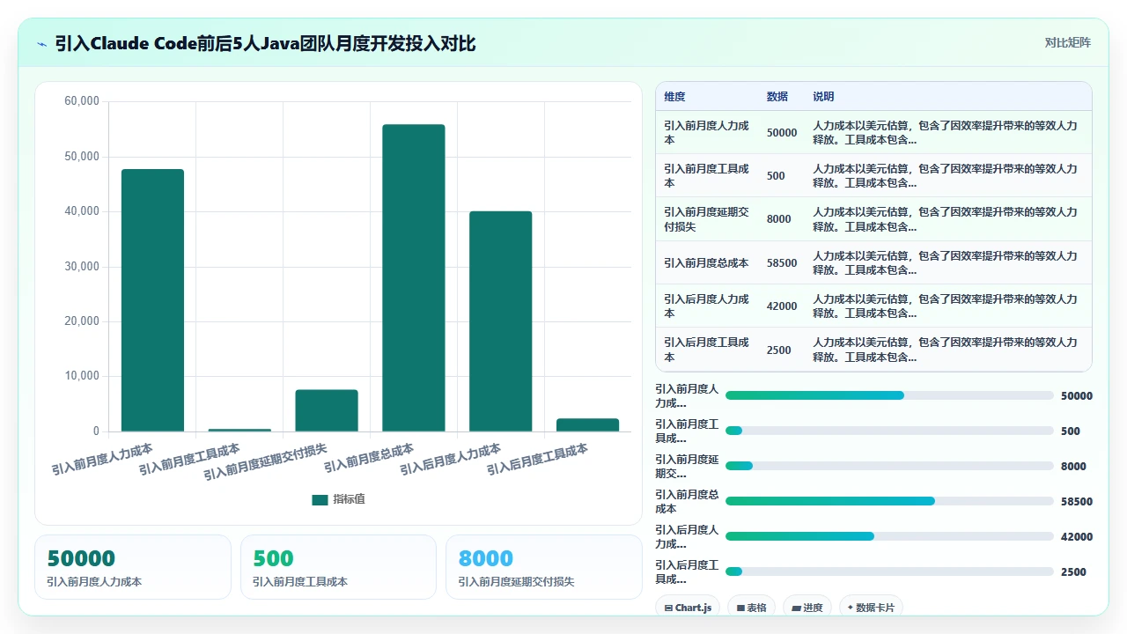The width and height of the screenshot is (1127, 634).
Task: Click the 引入后月度工具成本 bar in the chart
Action: click(588, 424)
